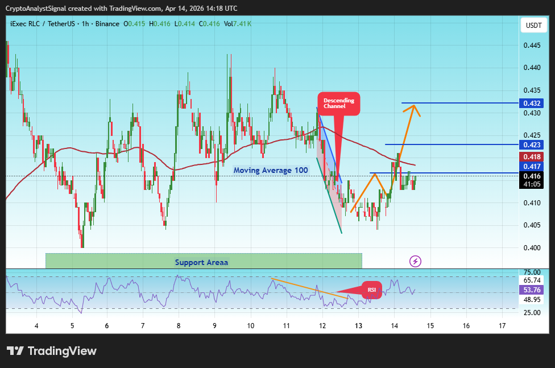Click the high value H0.416
Image resolution: width=555 pixels, height=368 pixels.
[160, 24]
